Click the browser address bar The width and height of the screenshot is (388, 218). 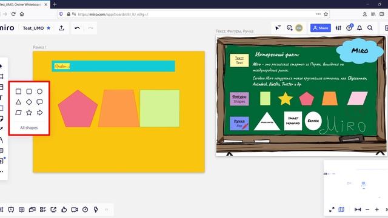coord(193,14)
